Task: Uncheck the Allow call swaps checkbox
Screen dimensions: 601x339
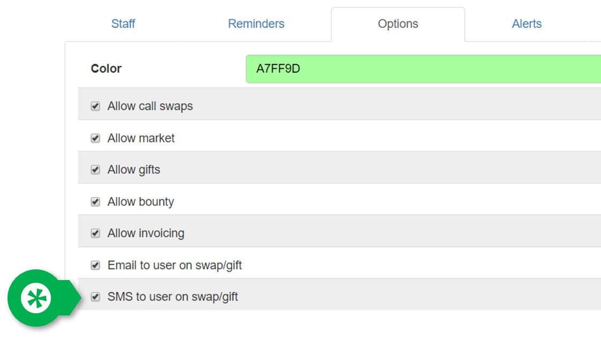Action: point(95,106)
